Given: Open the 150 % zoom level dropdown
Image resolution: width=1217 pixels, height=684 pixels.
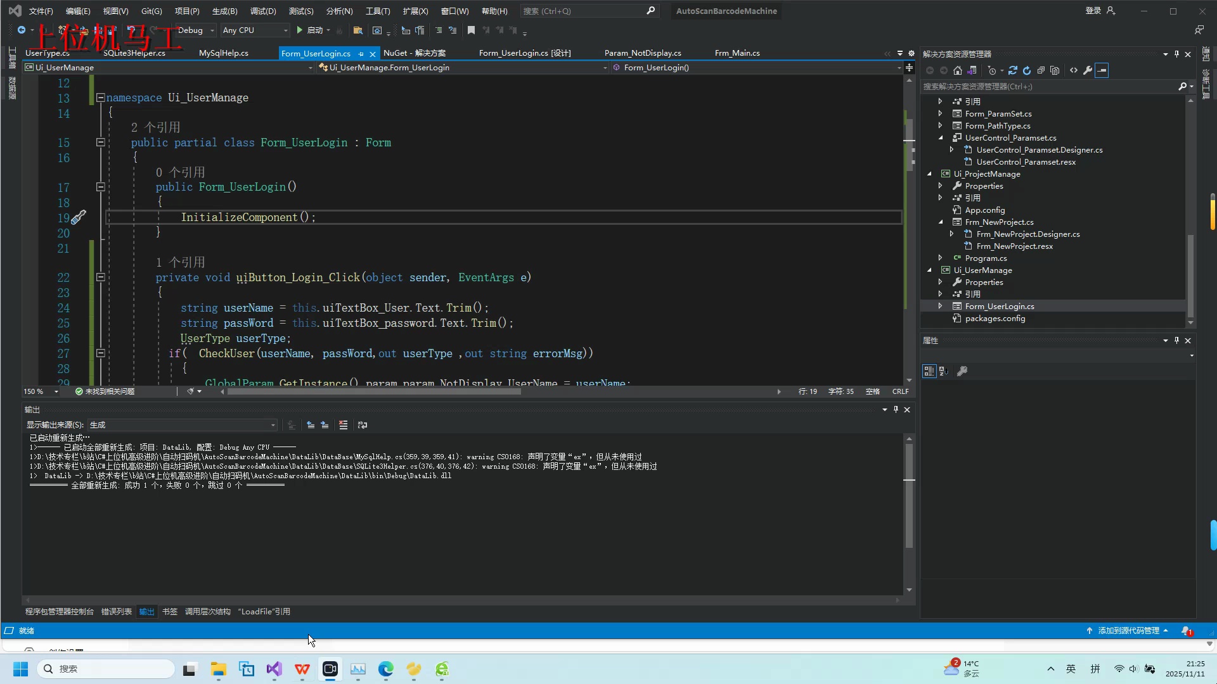Looking at the screenshot, I should point(41,391).
